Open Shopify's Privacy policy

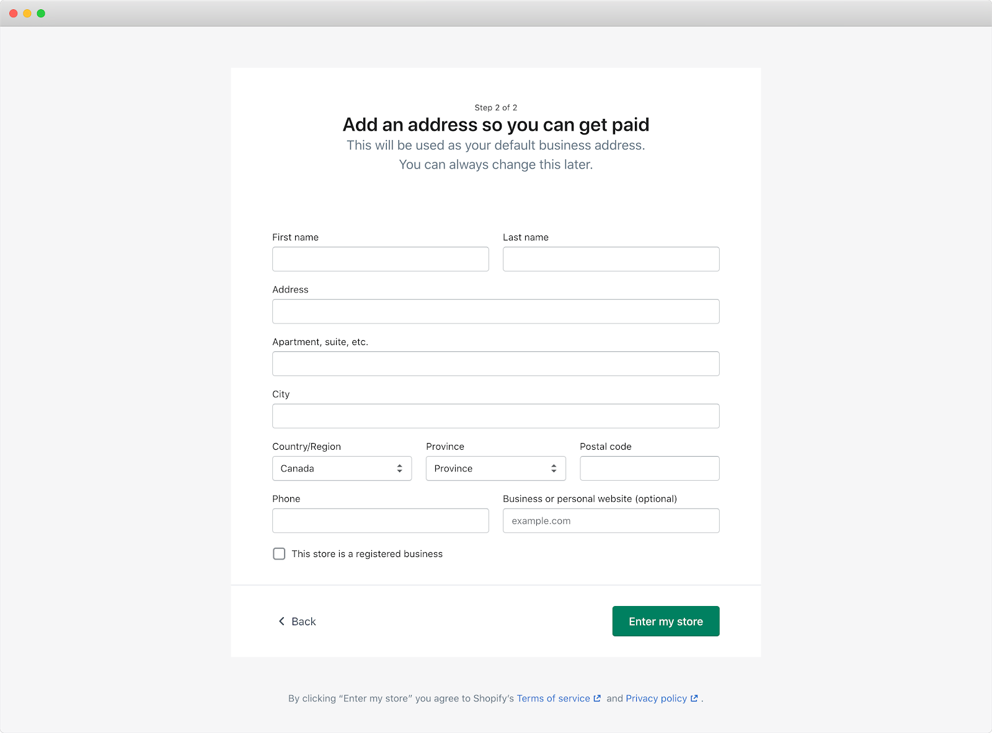coord(657,698)
